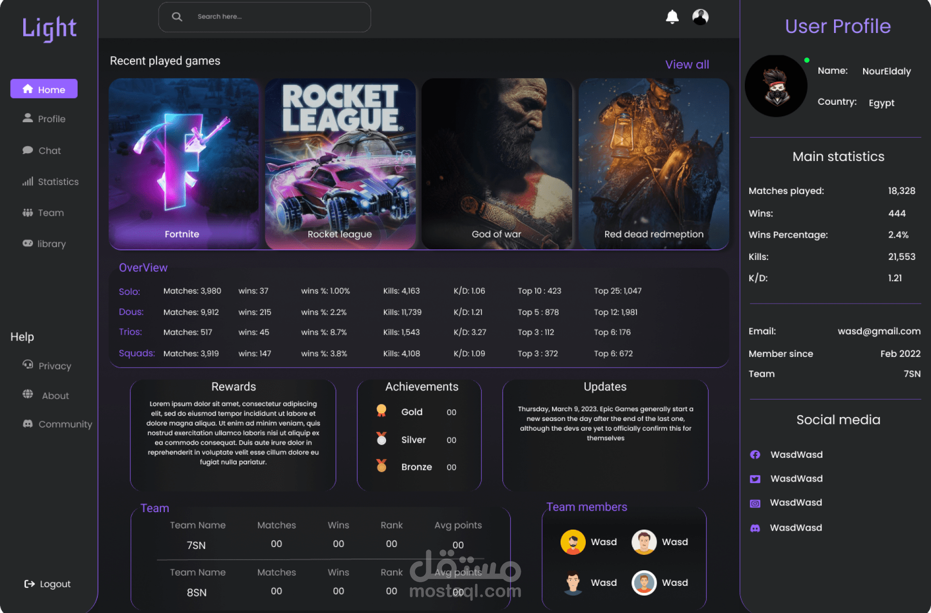
Task: Click the Discord icon in Social media
Action: [x=755, y=528]
